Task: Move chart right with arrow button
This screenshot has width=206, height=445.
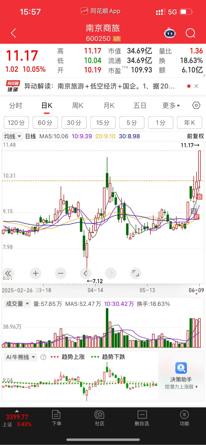Action: pos(111,273)
